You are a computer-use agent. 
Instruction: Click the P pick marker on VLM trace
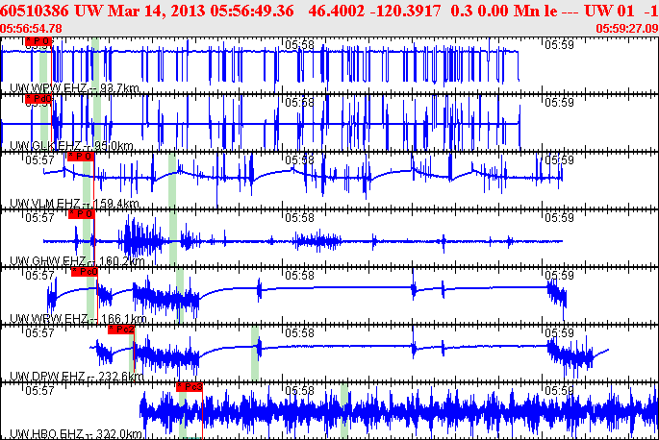click(x=81, y=156)
